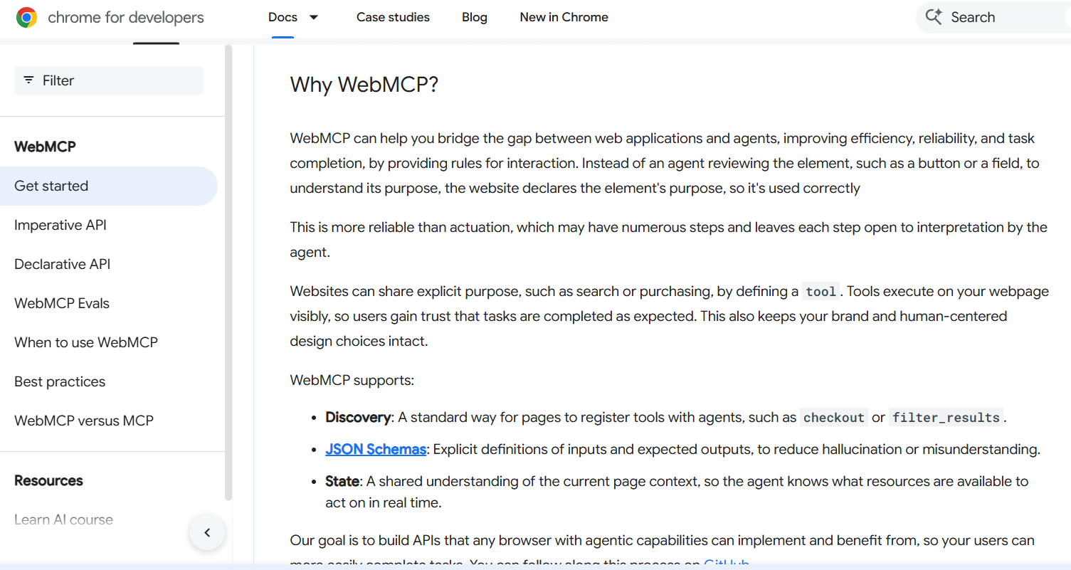Click the filter lines icon
1071x570 pixels.
(28, 80)
